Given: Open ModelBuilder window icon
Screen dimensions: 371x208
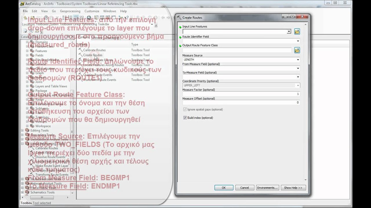Looking at the screenshot, I should click(x=121, y=18).
